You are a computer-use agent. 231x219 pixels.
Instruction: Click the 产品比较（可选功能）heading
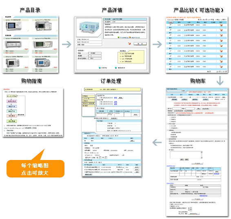pos(198,10)
